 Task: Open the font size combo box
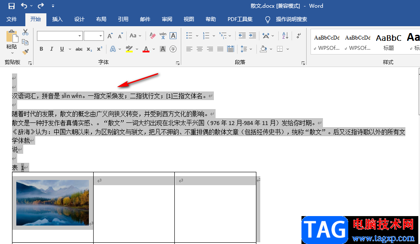coord(94,36)
